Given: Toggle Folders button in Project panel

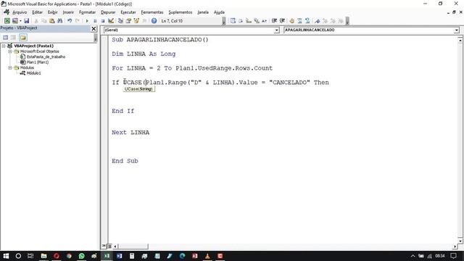Looking at the screenshot, I should coord(23,37).
